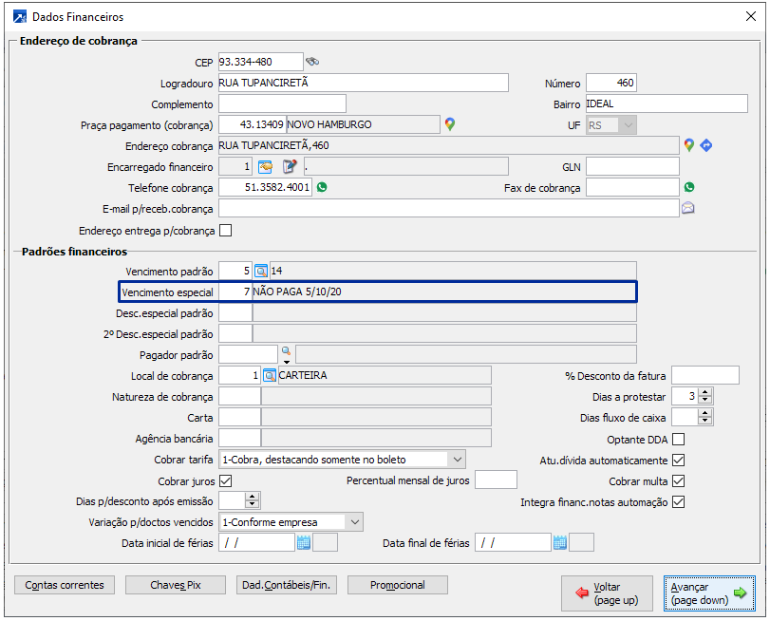The image size is (770, 621).
Task: Open calendar for Data inicial de férias
Action: (304, 543)
